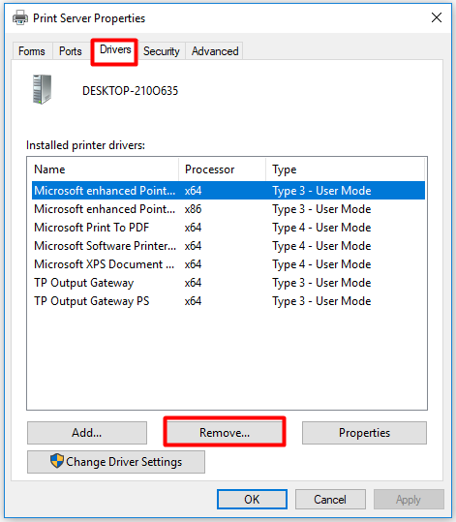Click Change Driver Settings text
Viewport: 456px width, 522px height.
coord(124,462)
